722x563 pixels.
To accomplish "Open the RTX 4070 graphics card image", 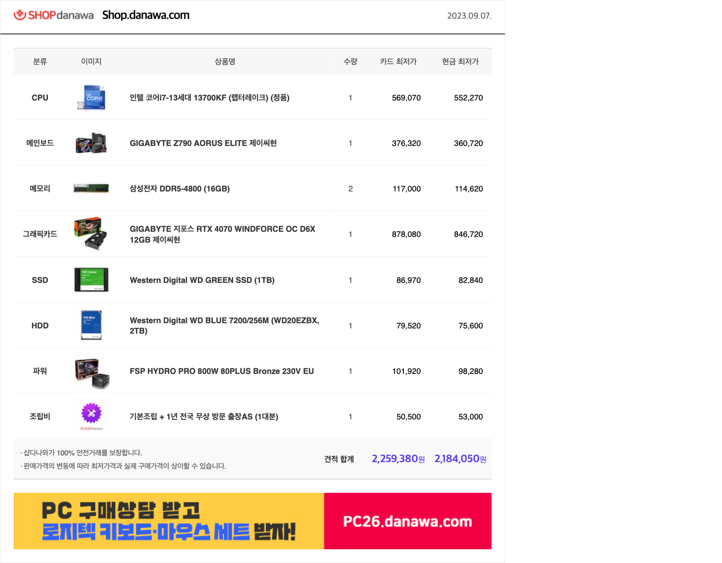I will [91, 234].
